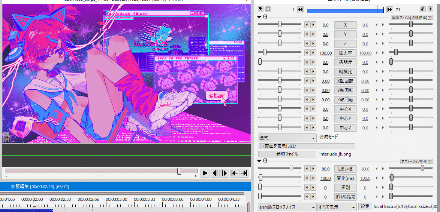
Task: Jump to last frame of preview
Action: click(x=244, y=173)
